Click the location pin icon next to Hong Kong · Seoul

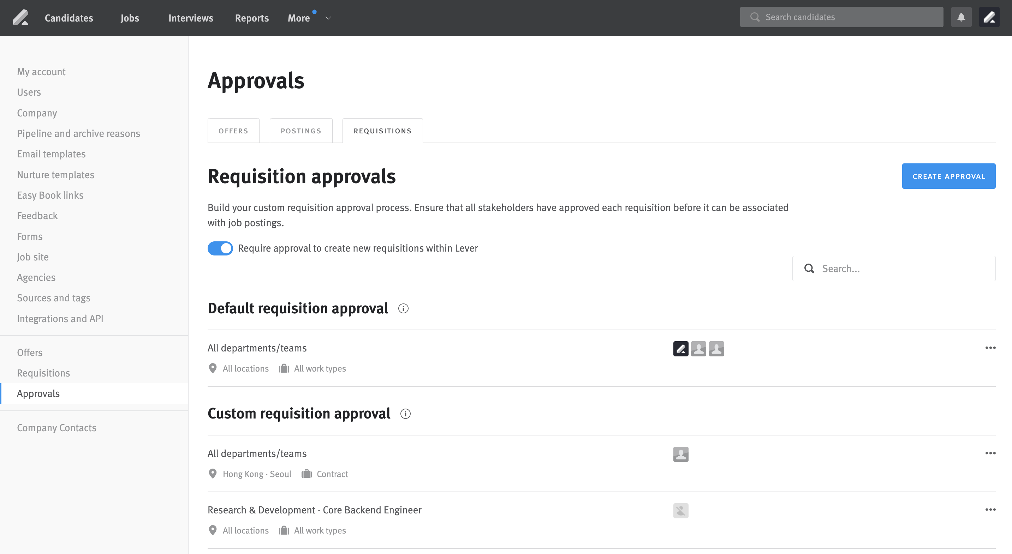(213, 474)
